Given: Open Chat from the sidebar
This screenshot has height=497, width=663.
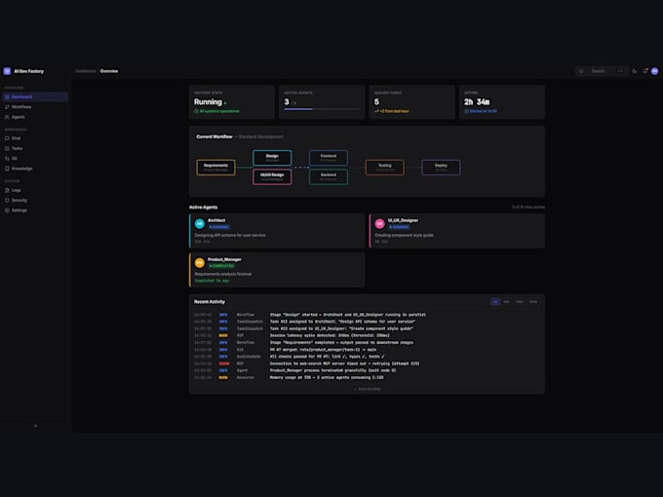Looking at the screenshot, I should click(35, 138).
